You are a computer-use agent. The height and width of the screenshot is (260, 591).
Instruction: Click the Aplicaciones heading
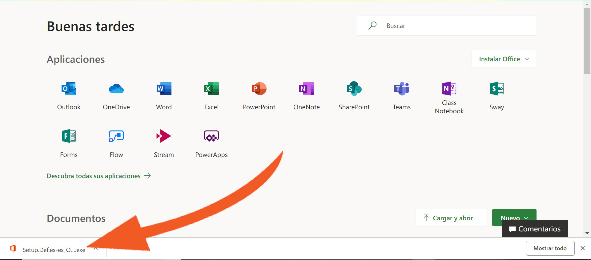coord(76,59)
